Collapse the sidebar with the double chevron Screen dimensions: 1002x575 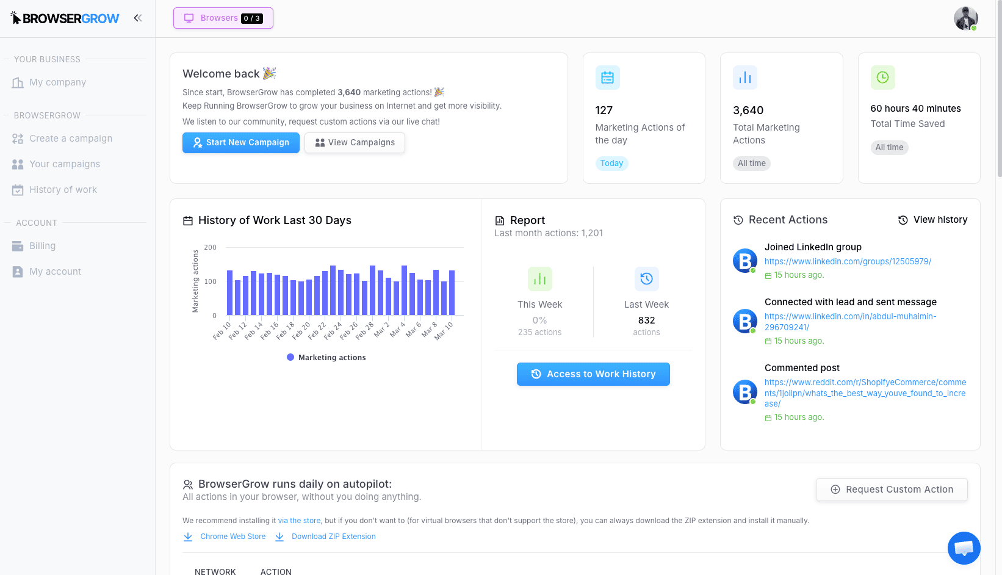tap(138, 18)
